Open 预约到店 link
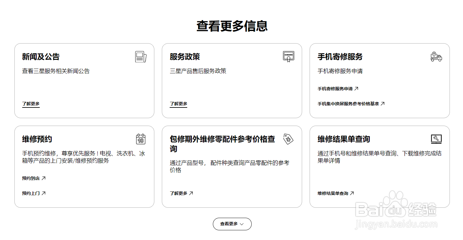The width and height of the screenshot is (463, 240). point(34,178)
